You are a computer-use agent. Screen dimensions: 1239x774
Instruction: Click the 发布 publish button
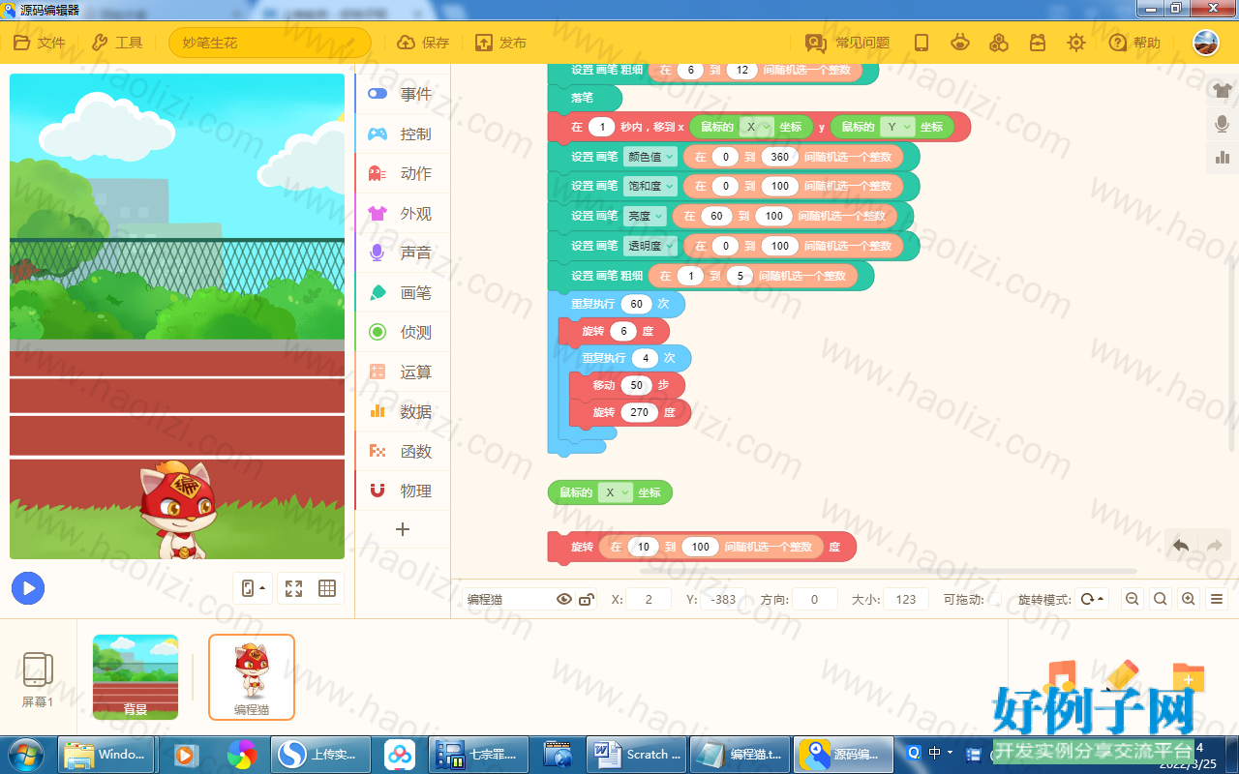coord(501,43)
